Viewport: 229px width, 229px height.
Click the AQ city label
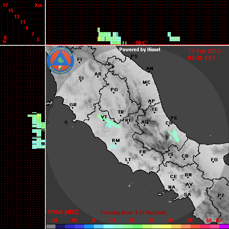click(x=145, y=122)
